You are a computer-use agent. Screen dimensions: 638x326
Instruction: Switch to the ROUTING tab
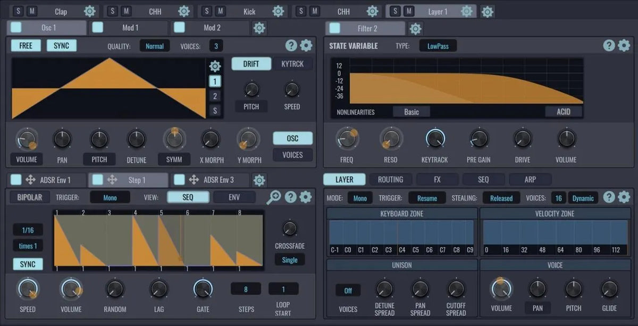(391, 179)
